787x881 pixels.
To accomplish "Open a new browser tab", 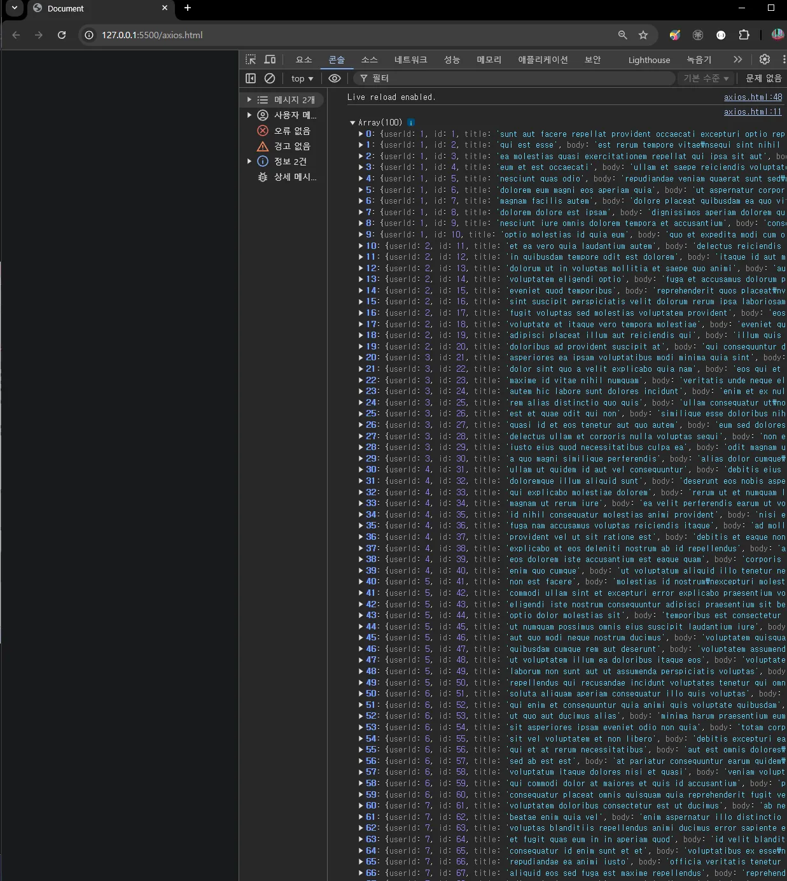I will pos(188,8).
